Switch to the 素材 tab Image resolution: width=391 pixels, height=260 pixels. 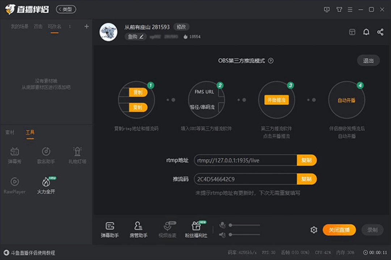[10, 133]
